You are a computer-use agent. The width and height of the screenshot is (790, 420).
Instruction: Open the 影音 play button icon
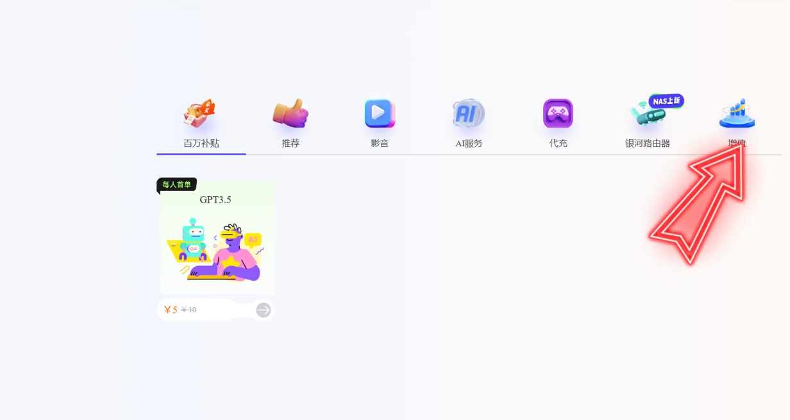[x=380, y=113]
